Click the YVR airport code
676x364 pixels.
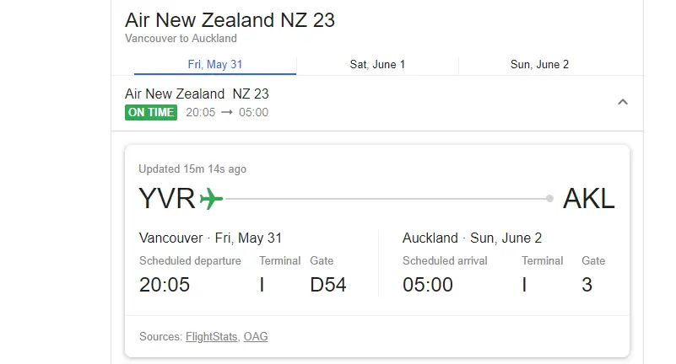click(x=167, y=199)
